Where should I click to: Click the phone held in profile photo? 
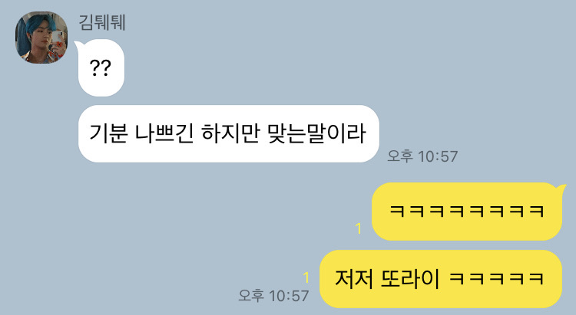click(x=57, y=39)
